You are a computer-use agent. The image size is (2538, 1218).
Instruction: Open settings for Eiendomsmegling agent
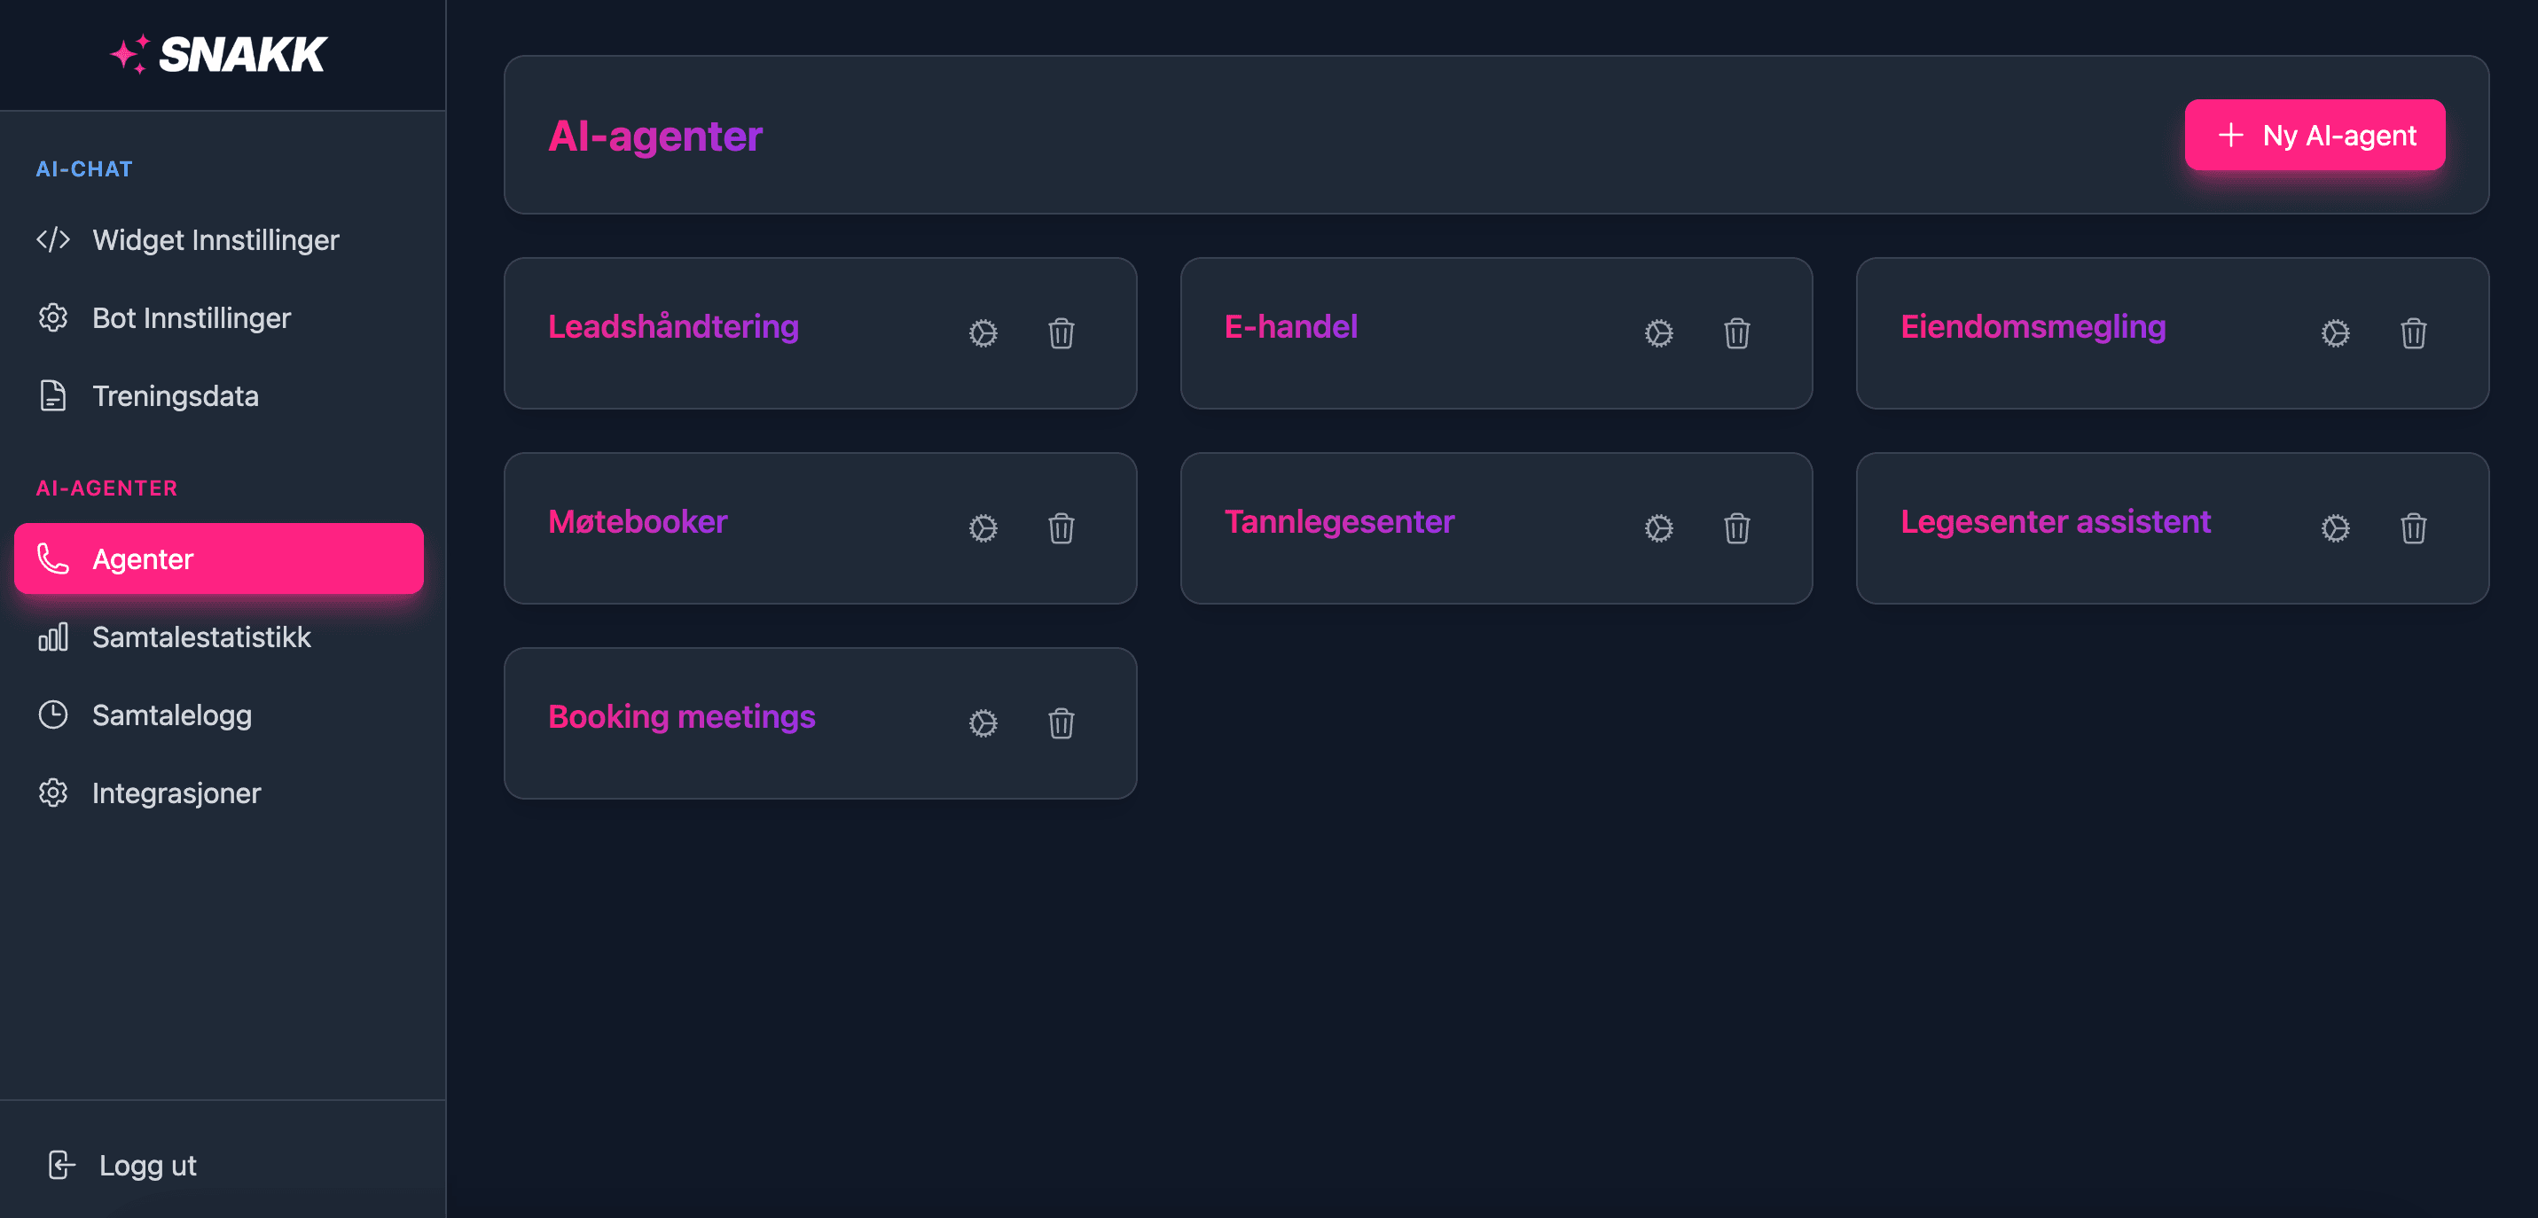tap(2334, 332)
